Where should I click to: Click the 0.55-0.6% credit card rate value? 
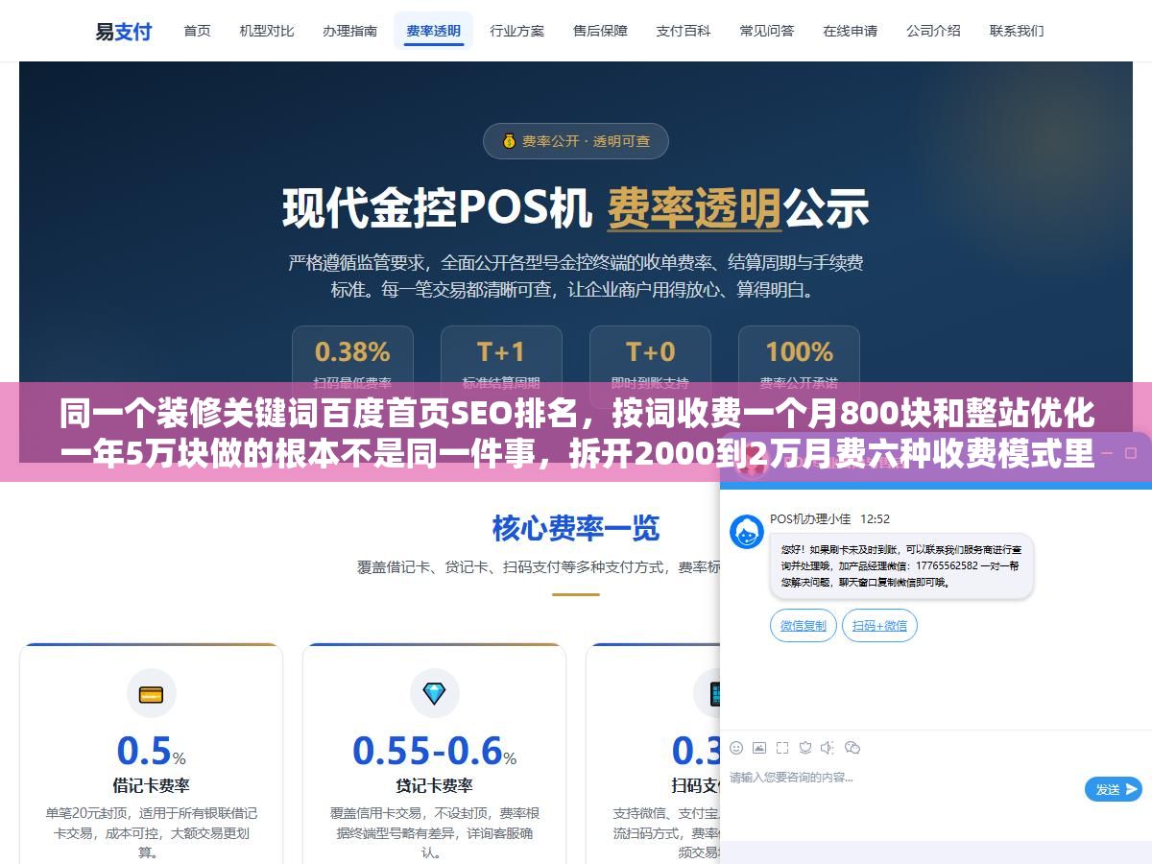coord(434,751)
